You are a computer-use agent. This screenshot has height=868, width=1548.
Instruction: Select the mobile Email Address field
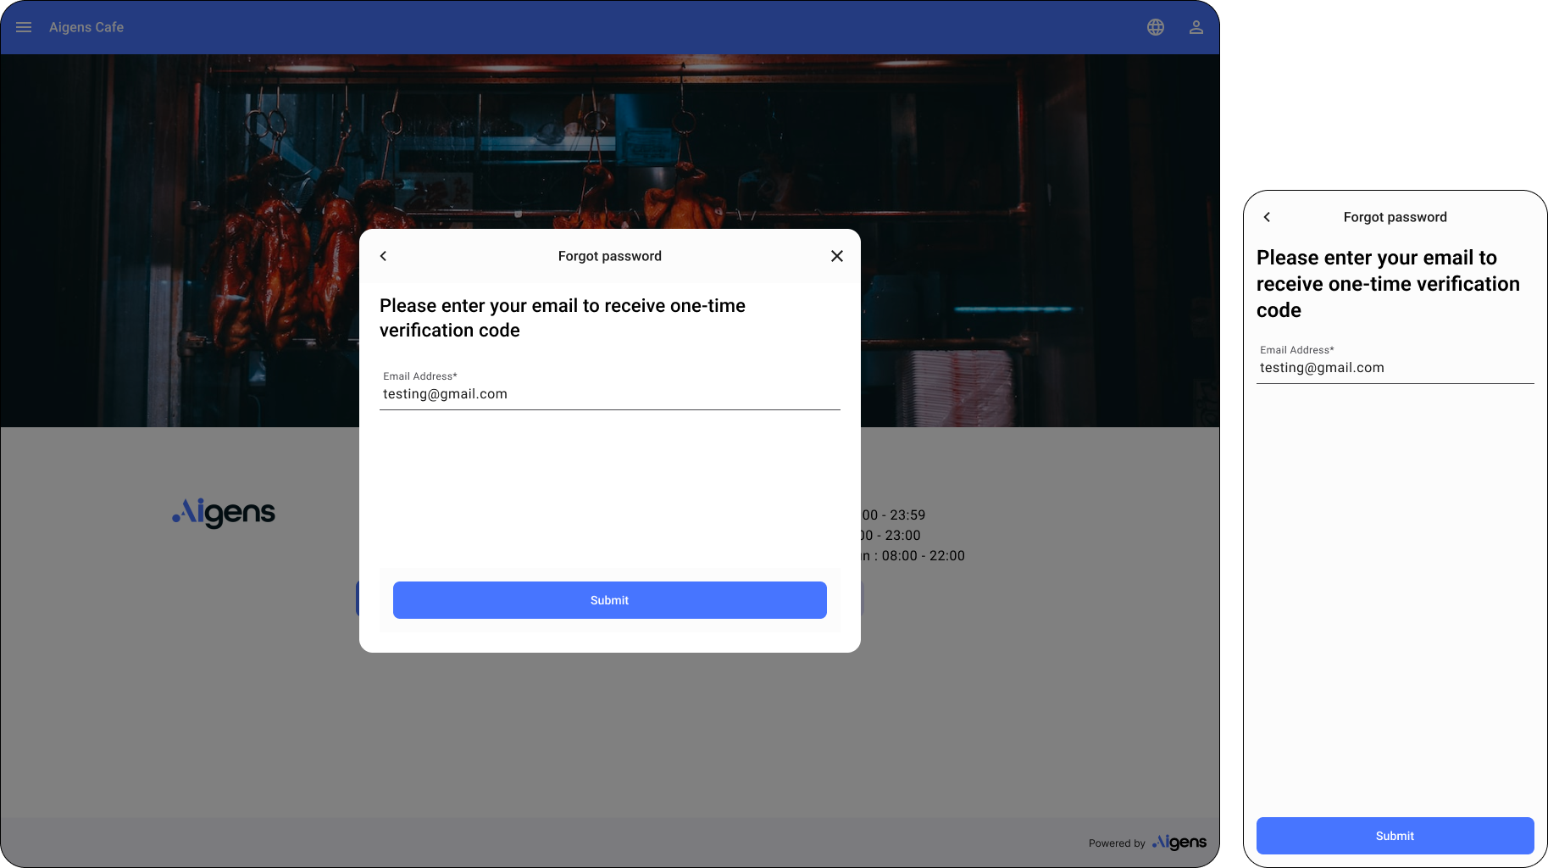coord(1394,368)
